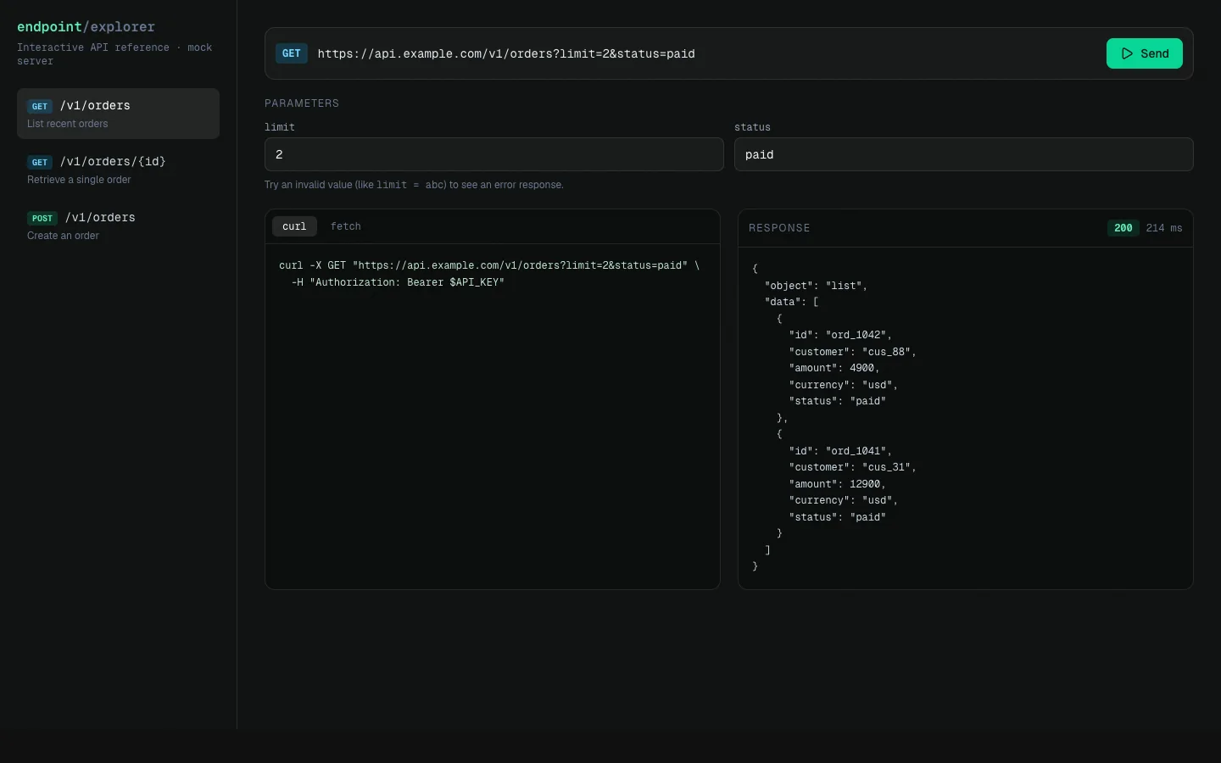Screen dimensions: 1221x763
Task: Click "amount": 4900 in response
Action: point(834,368)
